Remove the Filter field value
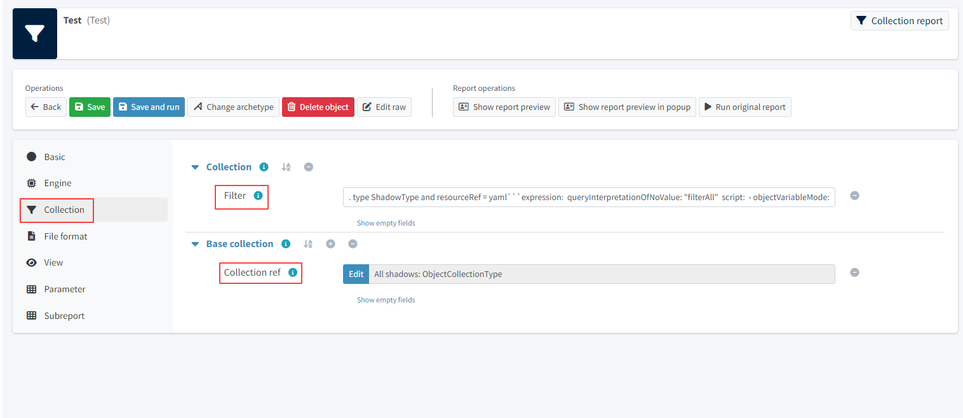Screen dimensions: 963x418 [854, 196]
